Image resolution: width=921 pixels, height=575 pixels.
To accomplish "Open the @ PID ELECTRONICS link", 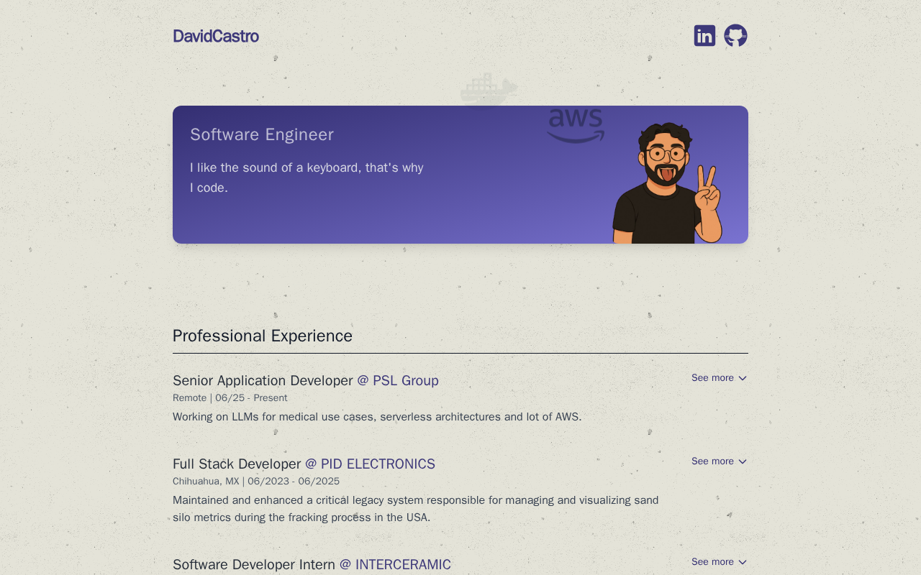I will click(370, 464).
